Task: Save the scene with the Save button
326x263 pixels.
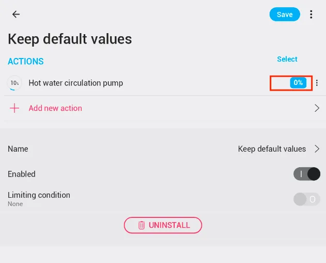Action: pos(285,14)
